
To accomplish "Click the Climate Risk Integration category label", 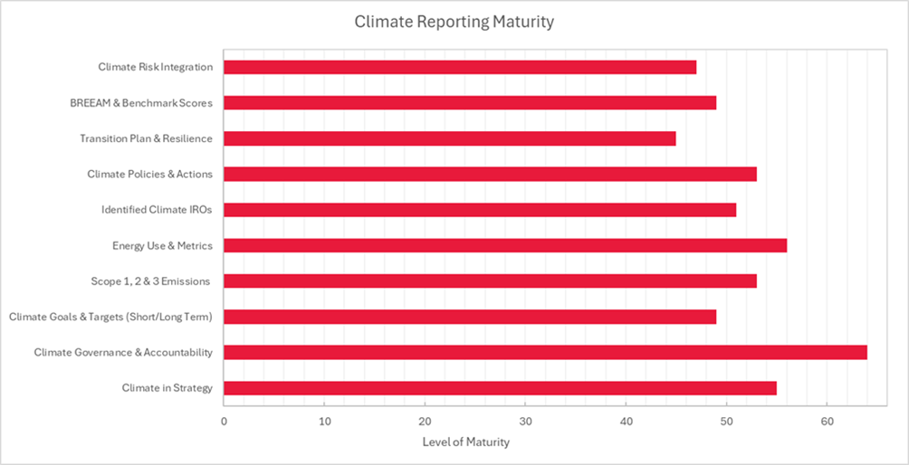I will pyautogui.click(x=156, y=67).
